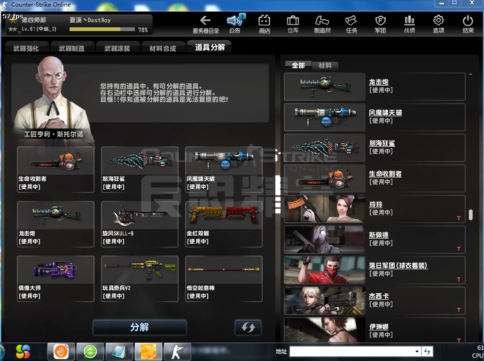The width and height of the screenshot is (484, 361).
Task: Click the 落日军团(球衣着装) link
Action: (398, 265)
